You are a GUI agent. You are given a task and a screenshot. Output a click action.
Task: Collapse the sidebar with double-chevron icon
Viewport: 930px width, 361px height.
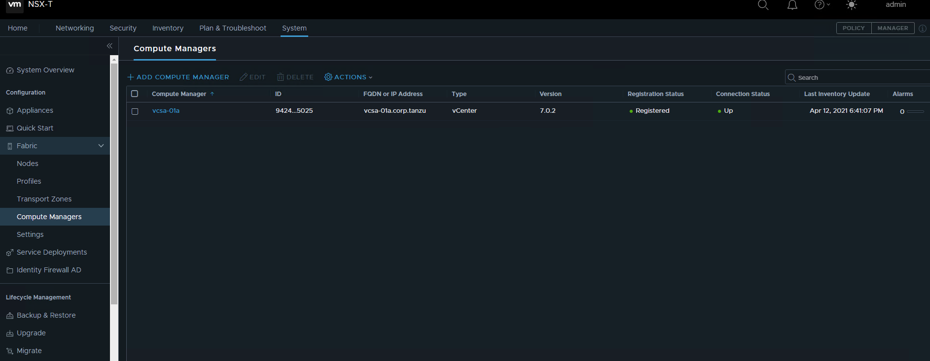(109, 46)
